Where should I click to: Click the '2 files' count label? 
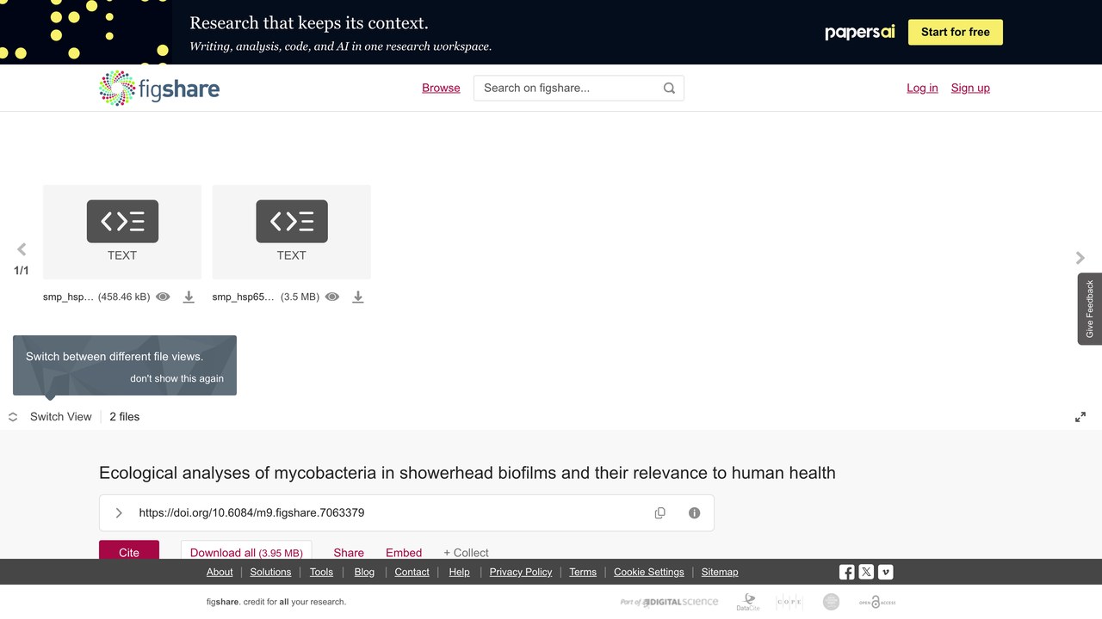(x=125, y=417)
